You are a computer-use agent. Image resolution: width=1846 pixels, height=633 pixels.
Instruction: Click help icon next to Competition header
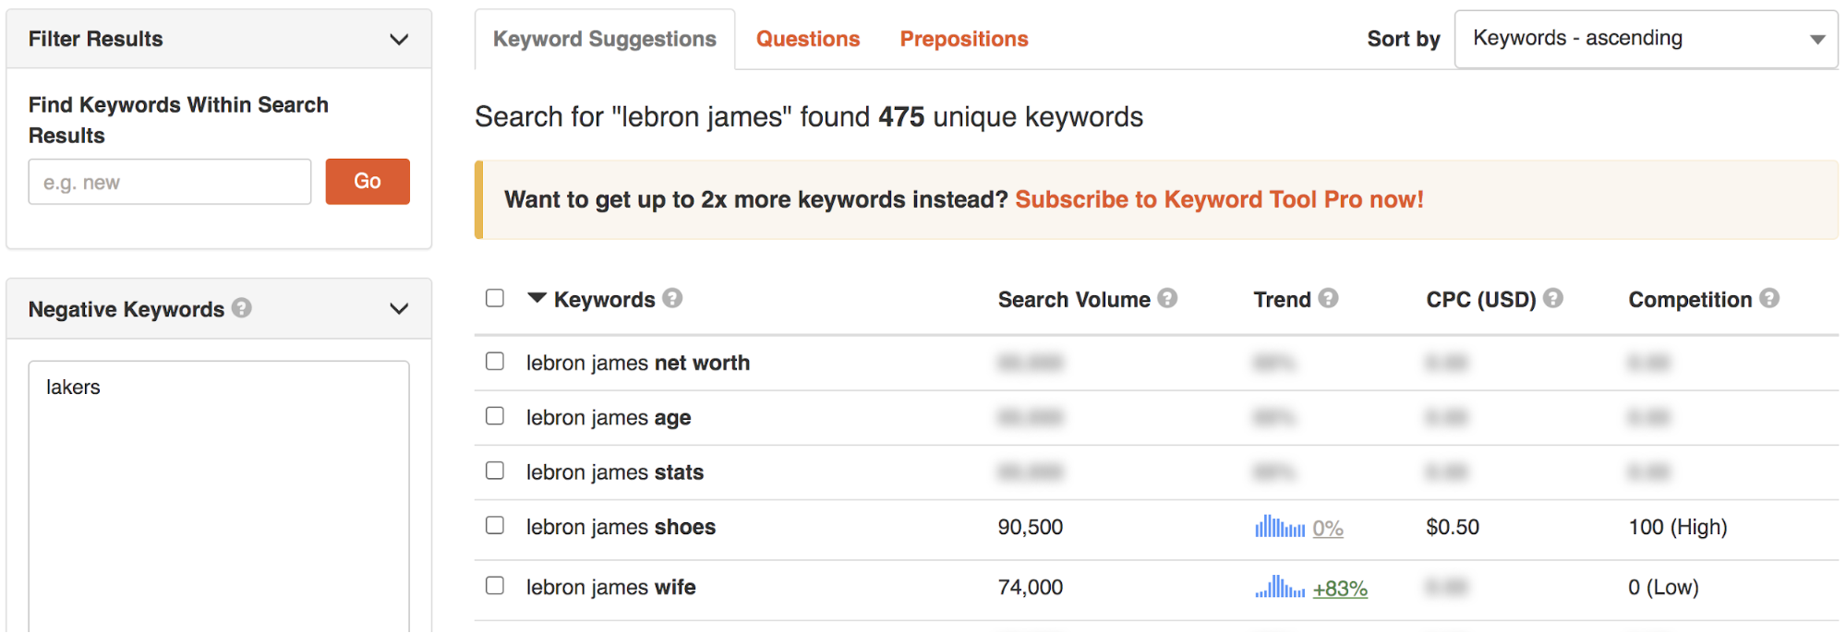click(1769, 298)
